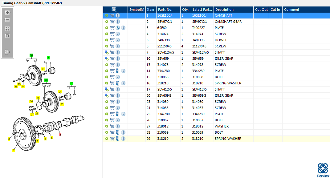Click the single-square fit view icon
Image resolution: width=330 pixels, height=178 pixels.
pyautogui.click(x=7, y=36)
